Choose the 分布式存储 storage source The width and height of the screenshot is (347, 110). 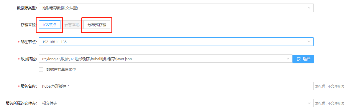click(97, 25)
